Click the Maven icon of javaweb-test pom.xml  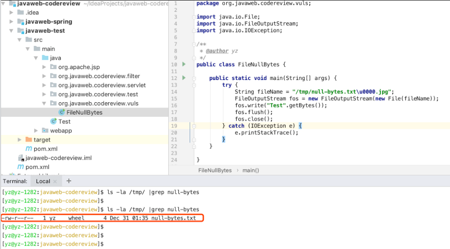[x=29, y=149]
